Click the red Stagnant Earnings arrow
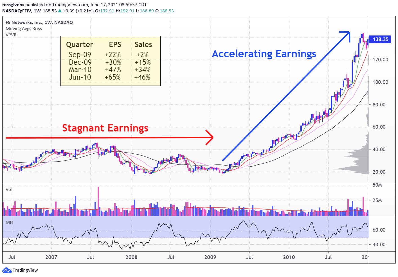The image size is (398, 277). pyautogui.click(x=113, y=138)
